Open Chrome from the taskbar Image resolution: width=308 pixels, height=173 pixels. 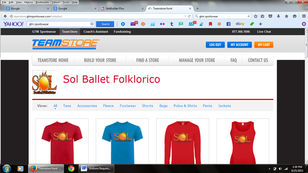71,169
